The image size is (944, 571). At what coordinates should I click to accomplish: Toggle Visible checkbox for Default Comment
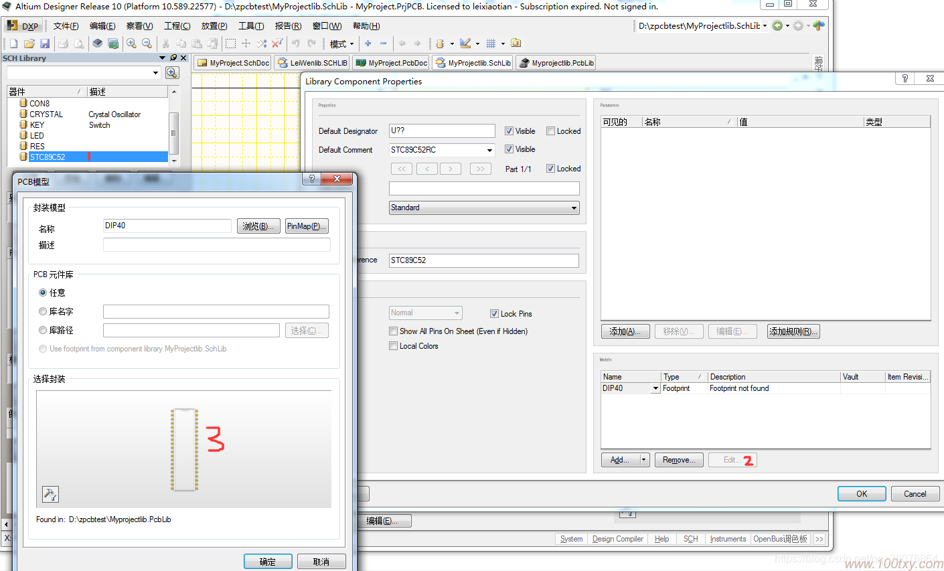point(509,149)
